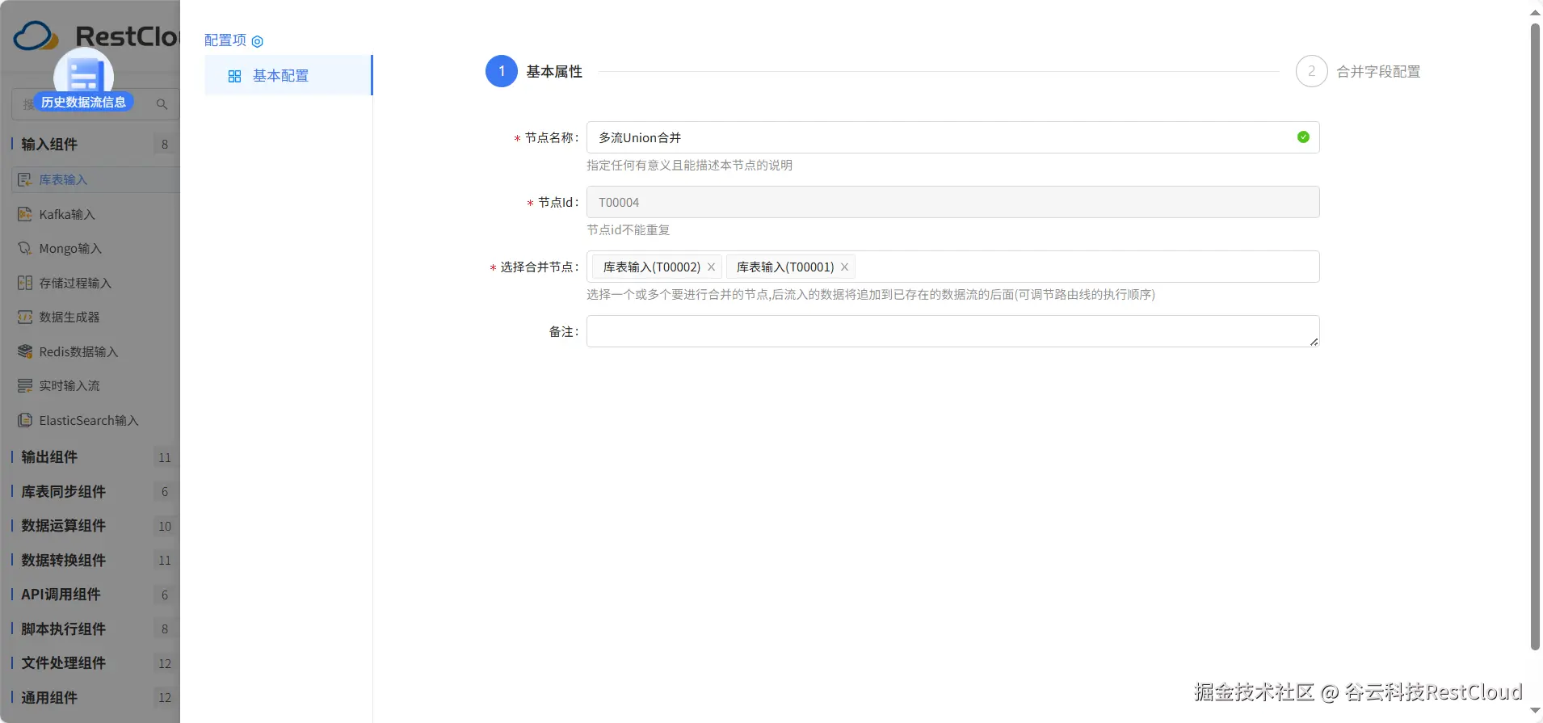Screen dimensions: 1543x723
Task: Click hint text 节点id不能重复
Action: click(x=628, y=230)
